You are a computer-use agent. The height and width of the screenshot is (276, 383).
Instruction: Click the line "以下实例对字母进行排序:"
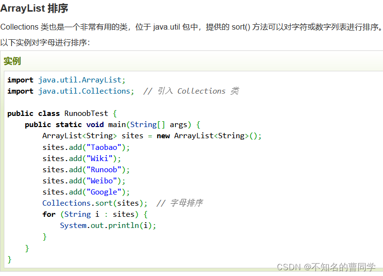point(45,43)
